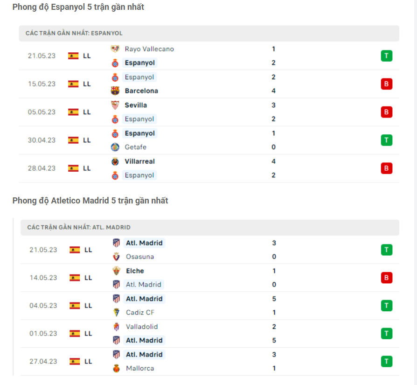417x385 pixels.
Task: Click red B badge for Barcelona match
Action: click(386, 84)
